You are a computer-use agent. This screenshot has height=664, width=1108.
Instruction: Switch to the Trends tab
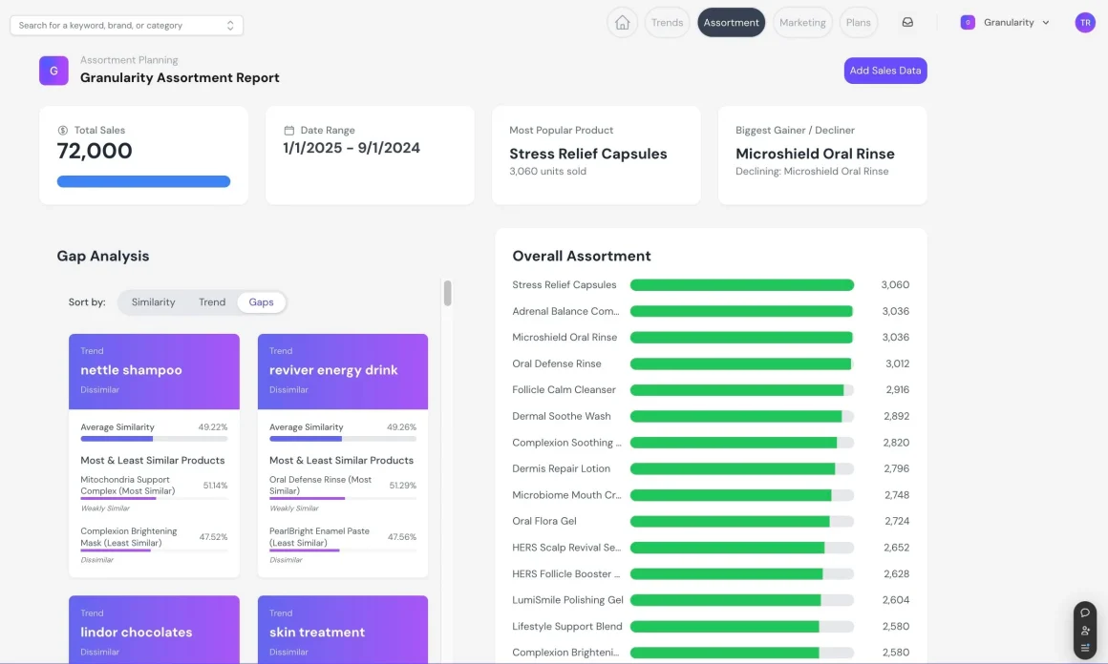667,23
